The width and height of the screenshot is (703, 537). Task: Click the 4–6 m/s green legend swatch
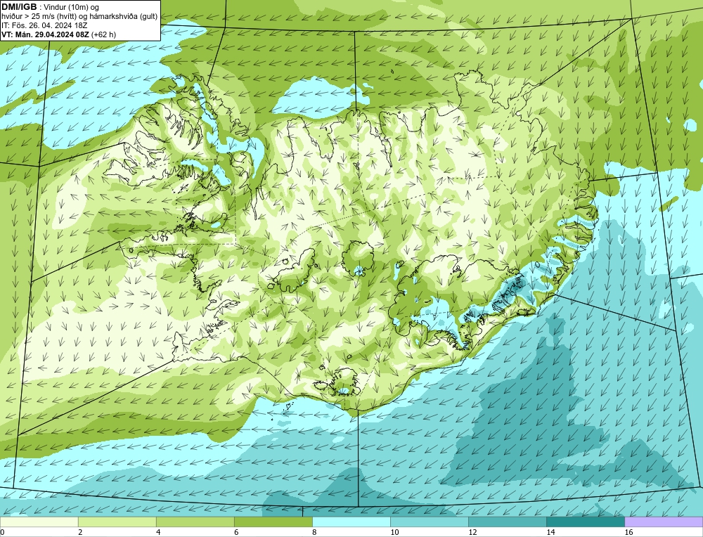[x=195, y=522]
